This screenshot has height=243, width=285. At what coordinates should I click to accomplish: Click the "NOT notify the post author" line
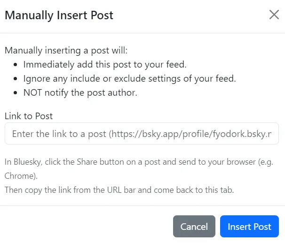(80, 92)
